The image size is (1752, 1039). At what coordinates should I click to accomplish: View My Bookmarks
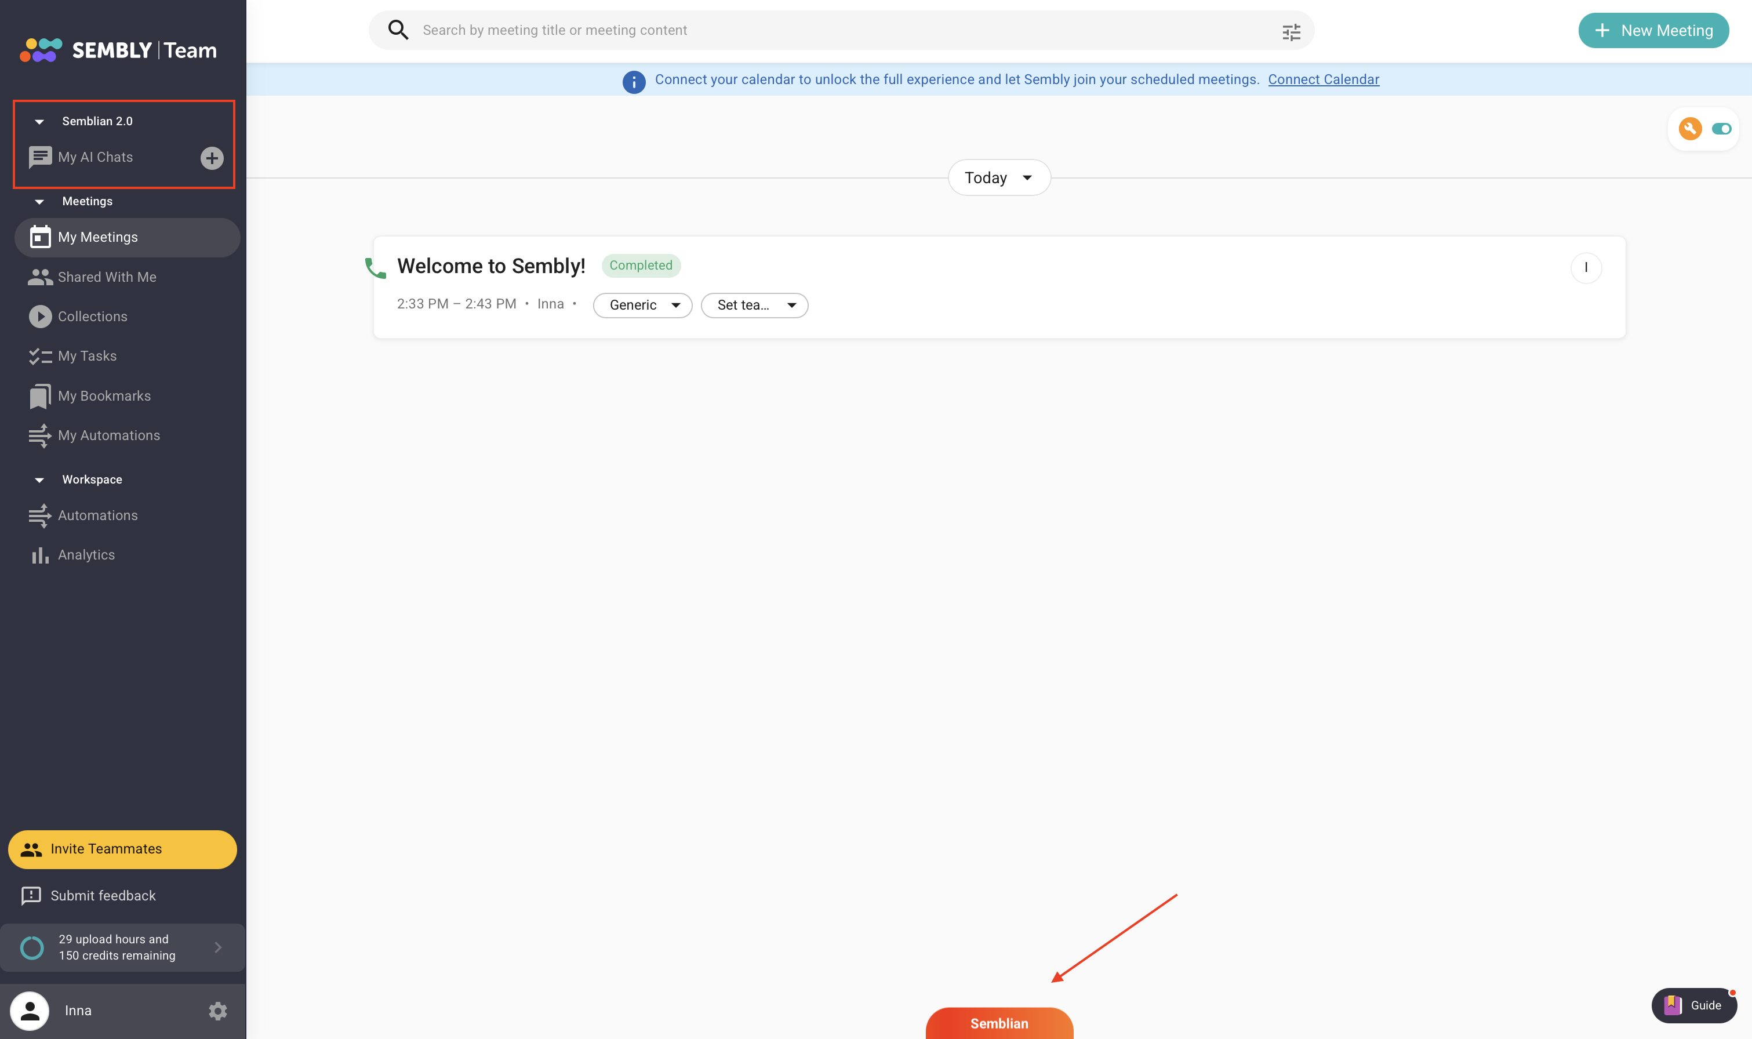coord(104,395)
